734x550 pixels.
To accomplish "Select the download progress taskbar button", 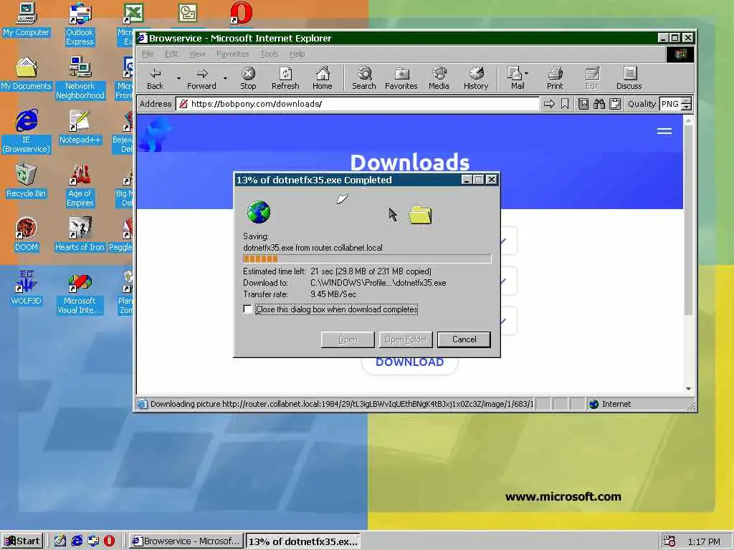I will click(303, 541).
